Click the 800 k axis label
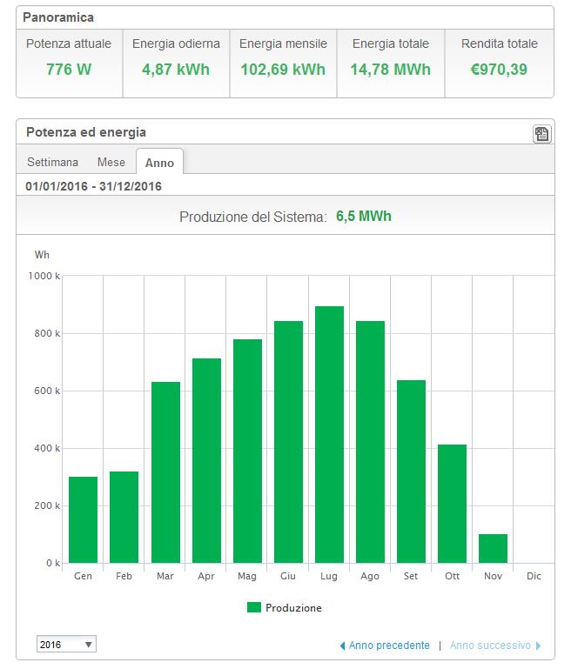Viewport: 571px width, 669px height. (x=47, y=333)
